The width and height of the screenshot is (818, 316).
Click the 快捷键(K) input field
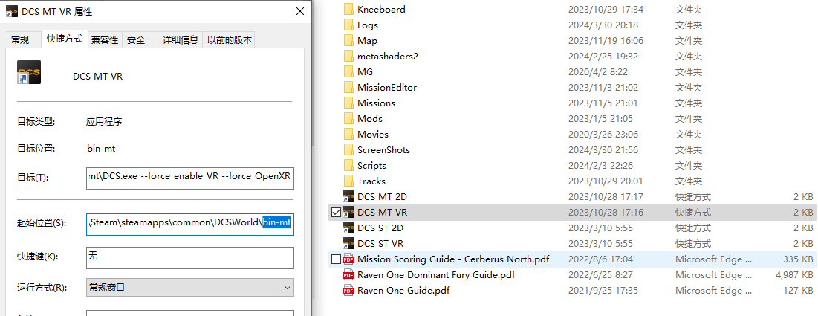(190, 257)
